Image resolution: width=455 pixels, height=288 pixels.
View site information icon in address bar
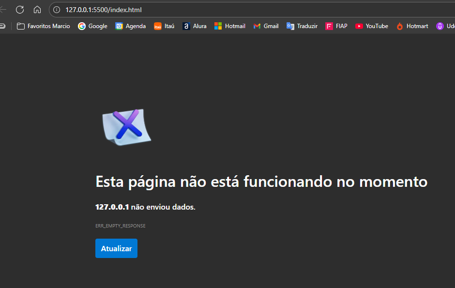[x=57, y=10]
